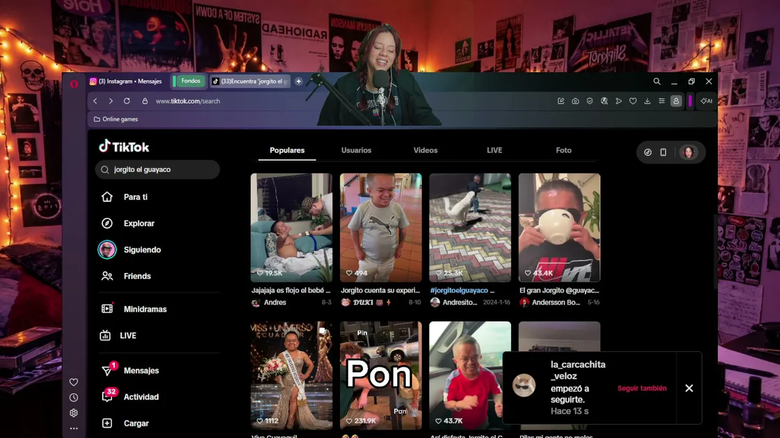Open video with 43.7K likes
This screenshot has width=780, height=438.
pyautogui.click(x=470, y=375)
